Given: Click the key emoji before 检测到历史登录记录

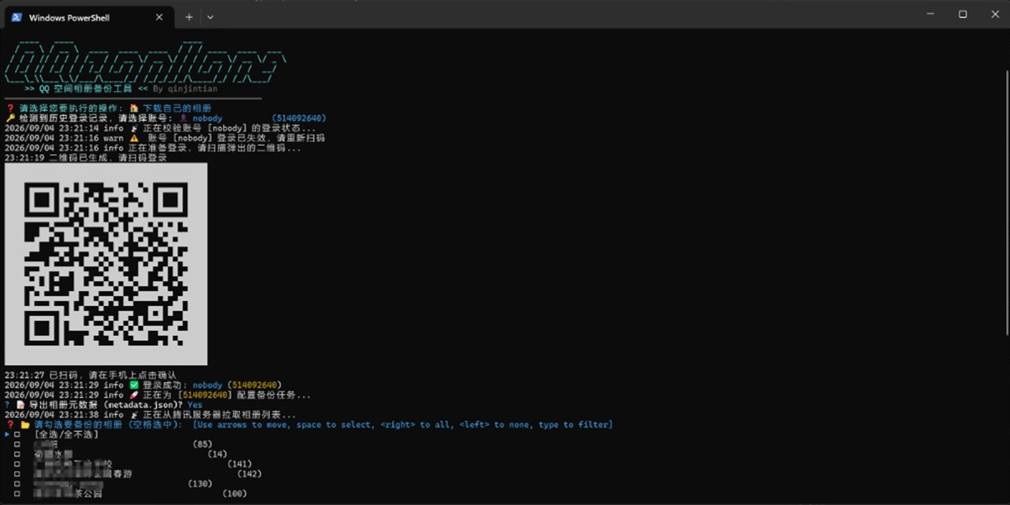Looking at the screenshot, I should [9, 118].
